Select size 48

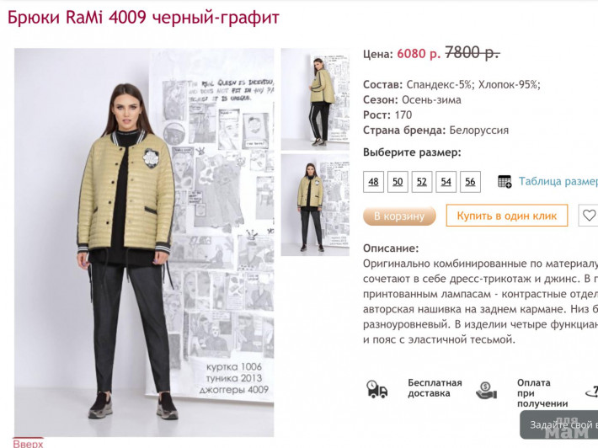373,182
